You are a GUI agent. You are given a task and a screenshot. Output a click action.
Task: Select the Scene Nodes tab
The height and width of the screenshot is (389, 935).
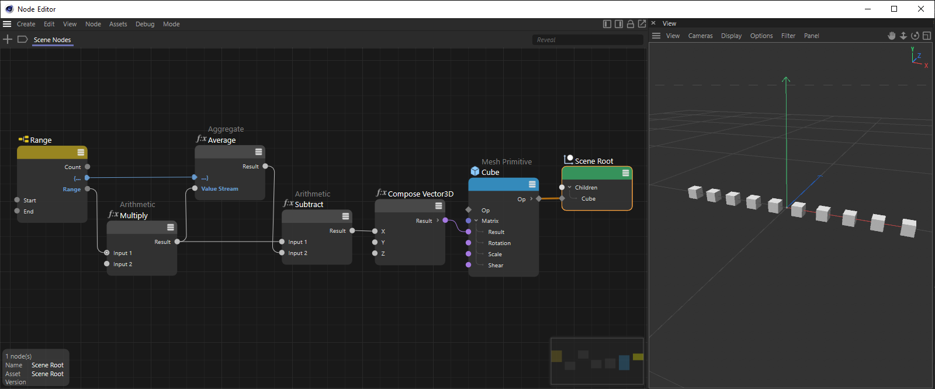pyautogui.click(x=52, y=40)
